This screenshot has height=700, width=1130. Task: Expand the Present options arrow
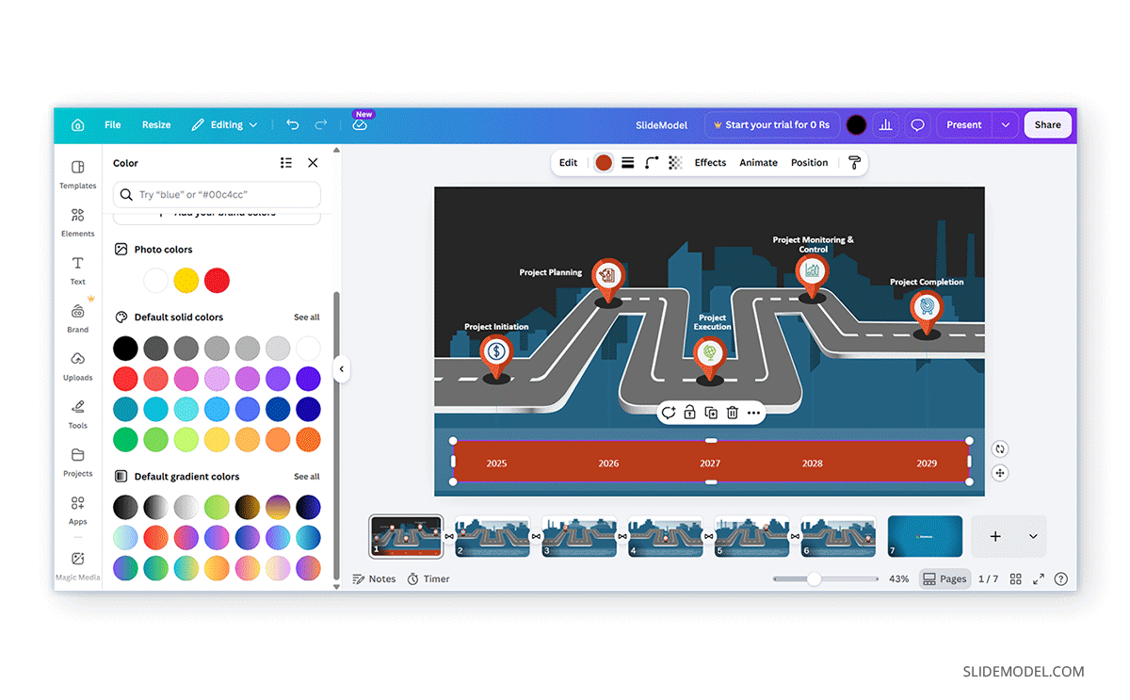[1006, 124]
